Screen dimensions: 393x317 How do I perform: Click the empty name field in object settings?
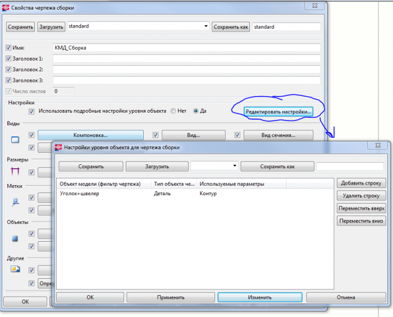click(350, 167)
